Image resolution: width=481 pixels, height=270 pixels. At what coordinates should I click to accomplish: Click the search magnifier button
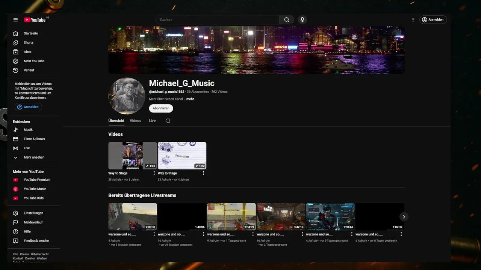[x=287, y=20]
